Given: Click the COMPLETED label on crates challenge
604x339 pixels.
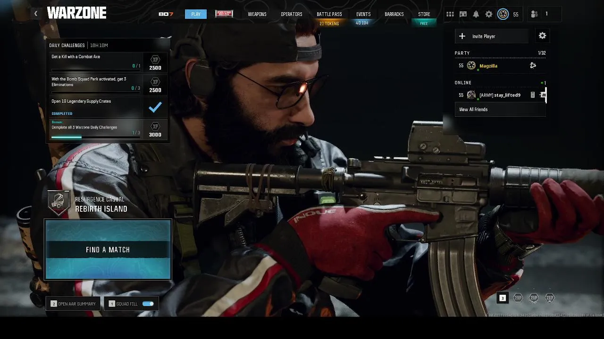Looking at the screenshot, I should tap(62, 113).
